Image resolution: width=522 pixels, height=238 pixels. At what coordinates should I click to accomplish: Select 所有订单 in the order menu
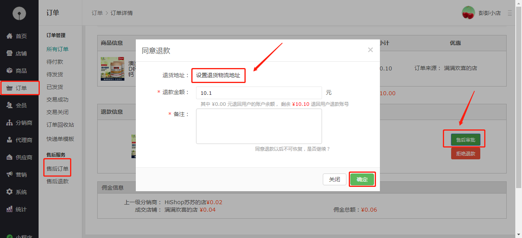tap(58, 49)
